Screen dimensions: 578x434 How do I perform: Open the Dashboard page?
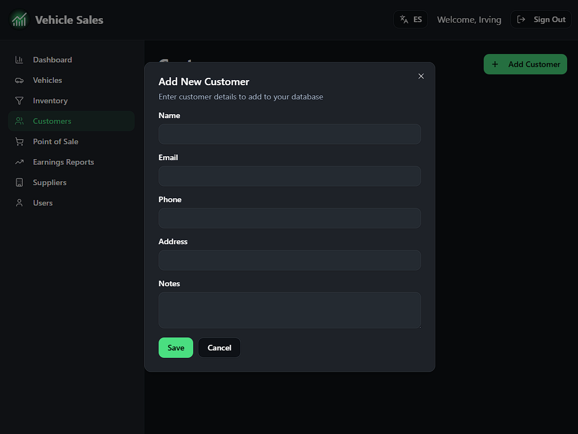[x=71, y=60]
